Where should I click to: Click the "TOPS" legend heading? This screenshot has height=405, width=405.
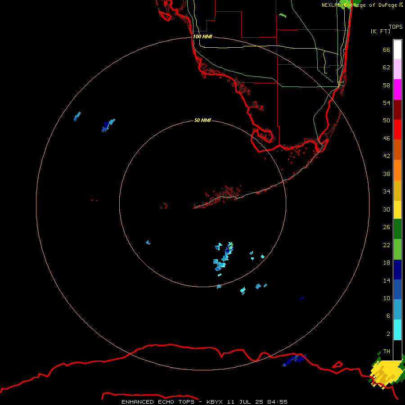tap(396, 27)
